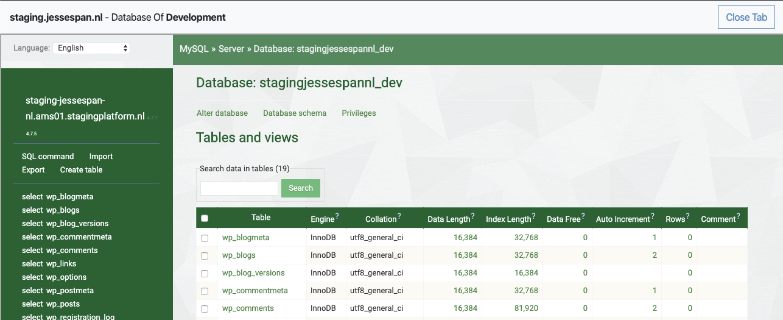Image resolution: width=783 pixels, height=320 pixels.
Task: Open the staging-jessespan-nl.ams01.stagingplatform.nl host link
Action: (85, 108)
